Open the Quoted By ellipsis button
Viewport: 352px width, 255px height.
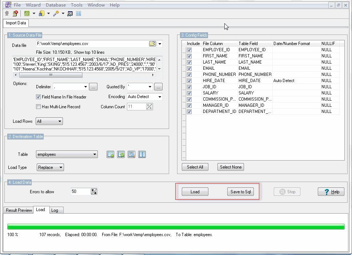[x=158, y=87]
